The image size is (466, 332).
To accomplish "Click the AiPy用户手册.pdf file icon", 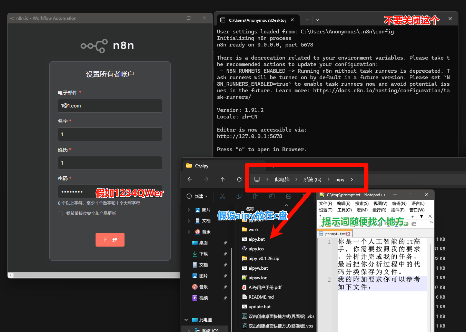I will coord(245,287).
